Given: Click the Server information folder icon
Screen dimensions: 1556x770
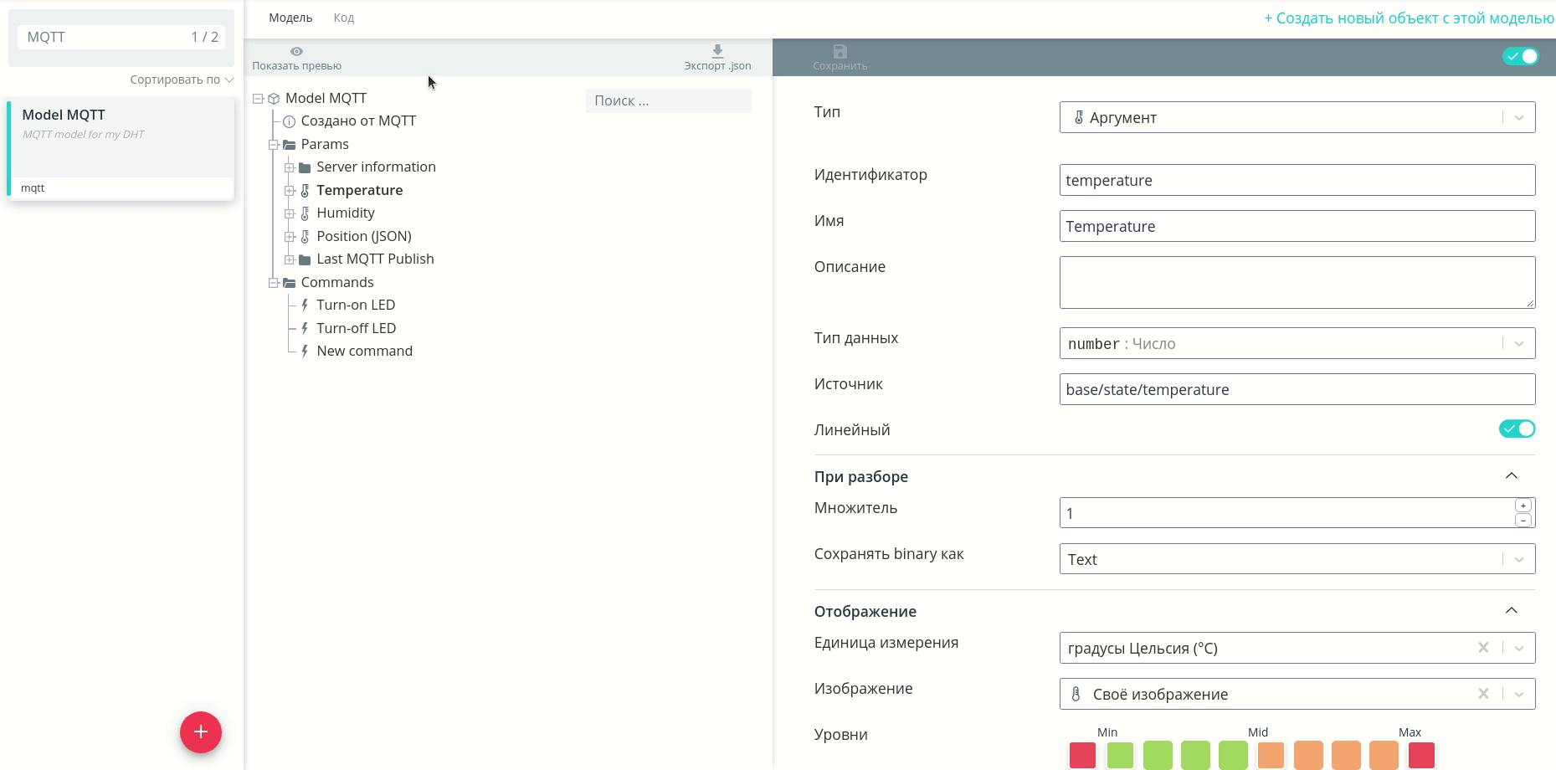Looking at the screenshot, I should tap(305, 167).
